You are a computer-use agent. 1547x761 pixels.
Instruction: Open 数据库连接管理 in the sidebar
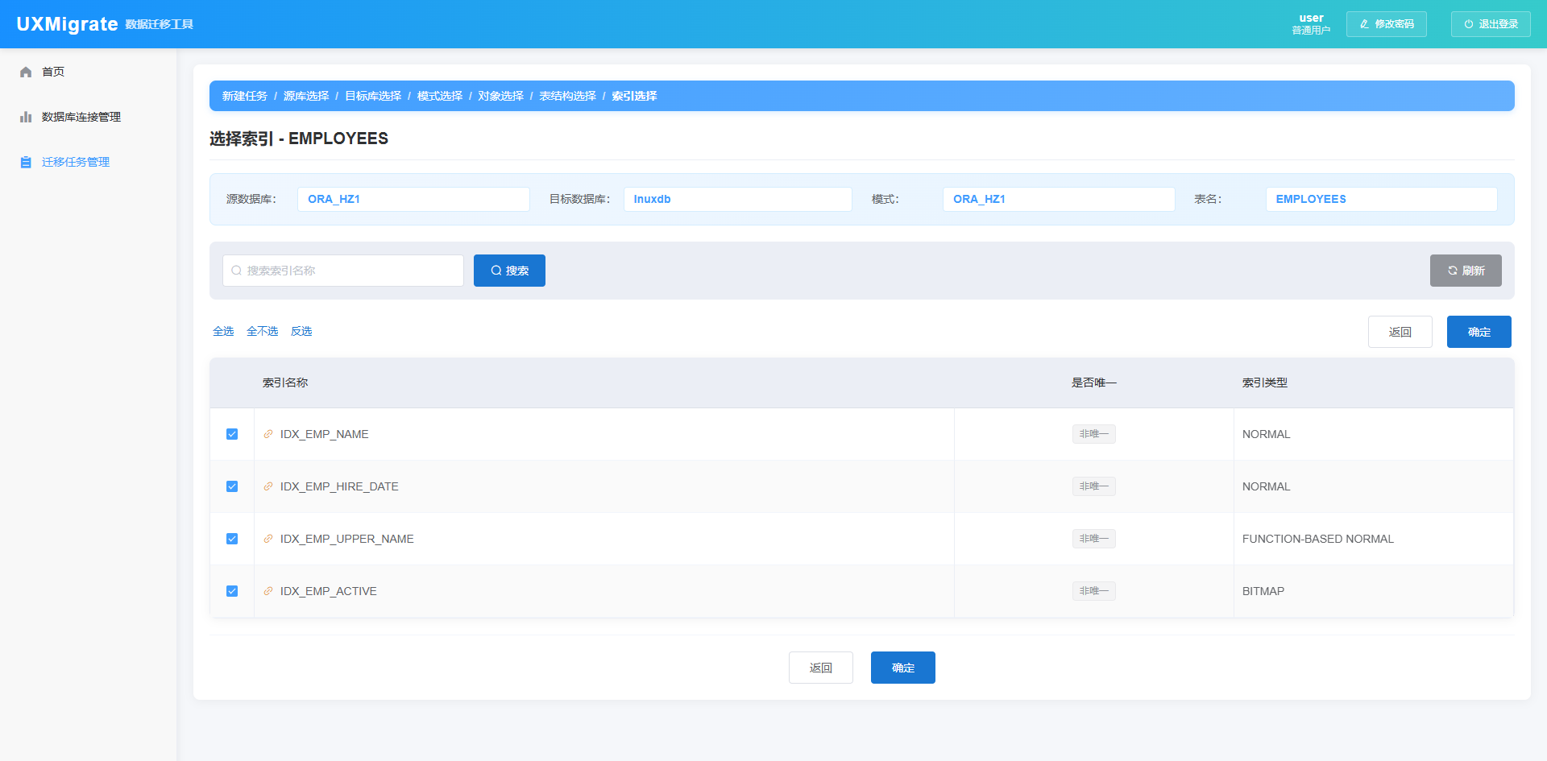[81, 118]
